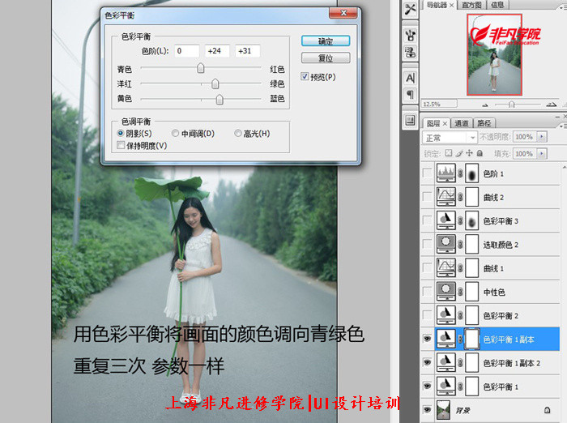Switch to the 信息 tab
Image resolution: width=567 pixels, height=423 pixels.
pyautogui.click(x=497, y=5)
